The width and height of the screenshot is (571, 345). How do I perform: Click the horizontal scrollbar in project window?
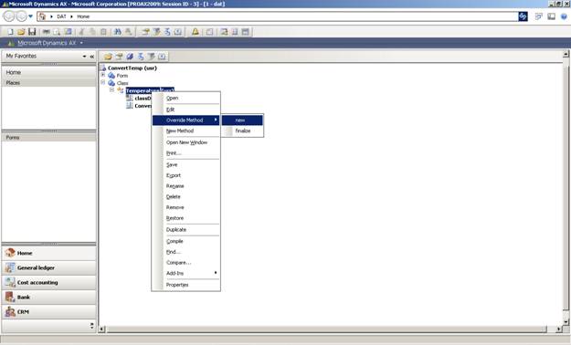[326, 329]
